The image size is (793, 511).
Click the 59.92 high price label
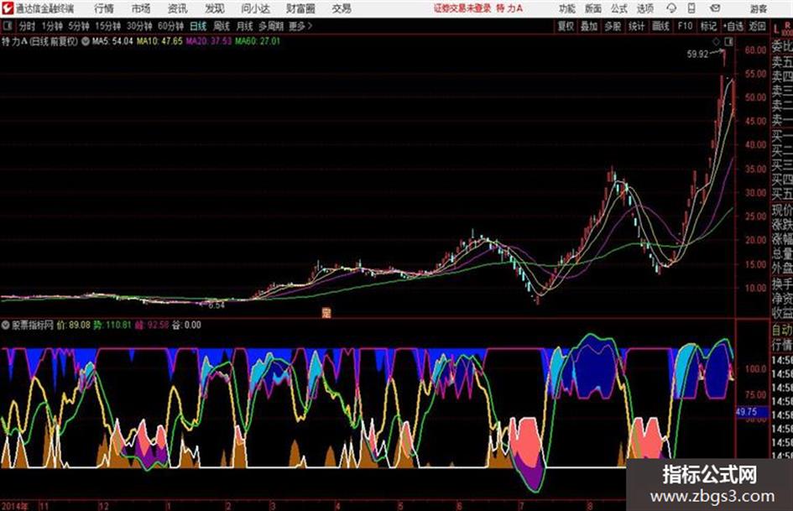(x=697, y=55)
